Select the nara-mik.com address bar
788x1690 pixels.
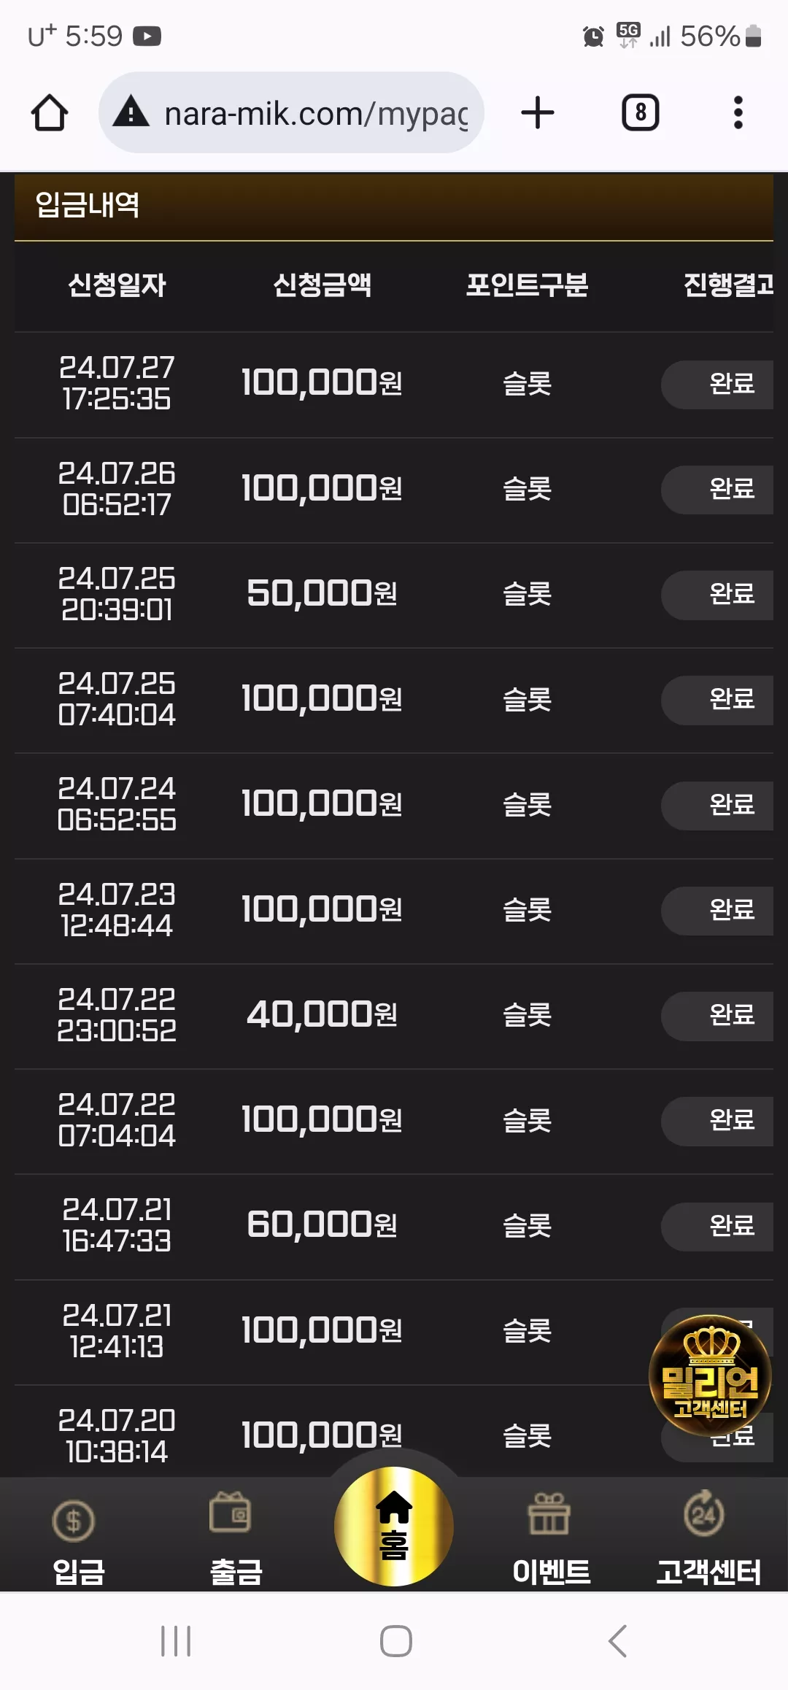click(291, 112)
